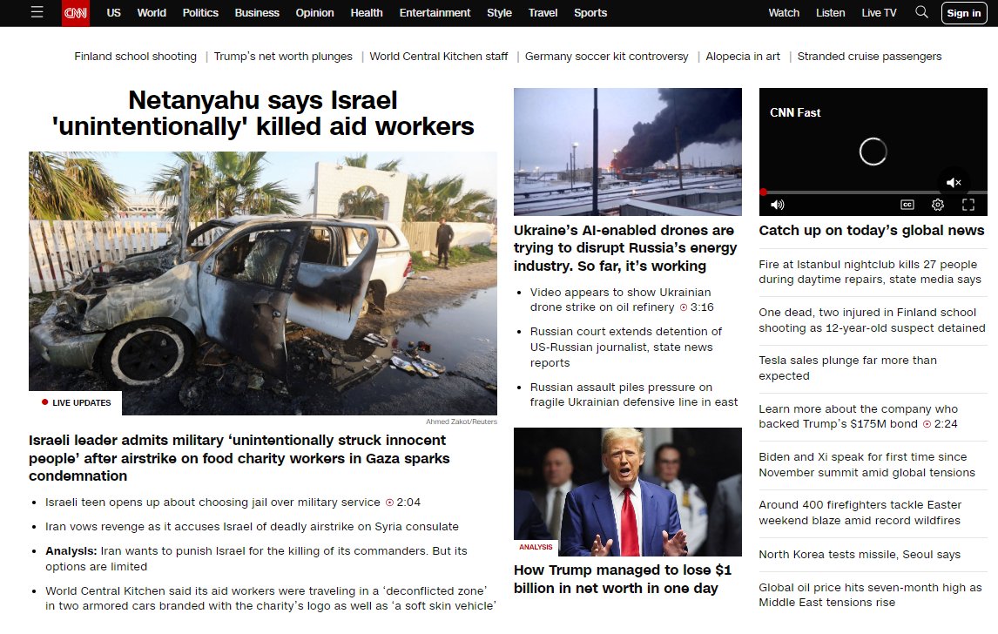
Task: Open the Sports section
Action: [x=590, y=13]
